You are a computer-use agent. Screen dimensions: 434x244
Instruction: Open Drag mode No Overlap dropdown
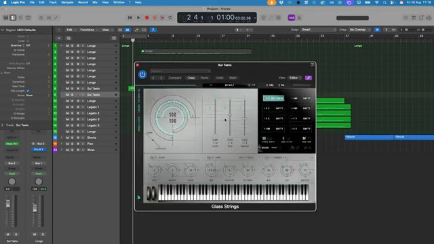pyautogui.click(x=360, y=30)
